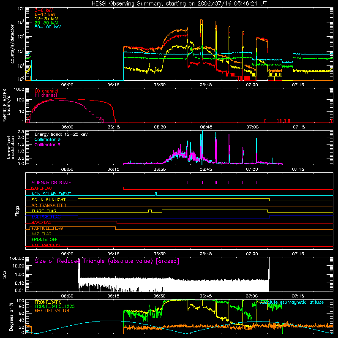Select the Collimator 8 legend entry

47,139
